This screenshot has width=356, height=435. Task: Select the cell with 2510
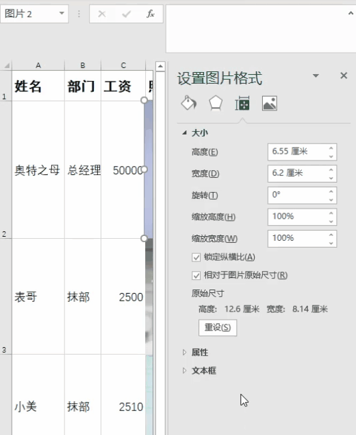[x=123, y=395]
